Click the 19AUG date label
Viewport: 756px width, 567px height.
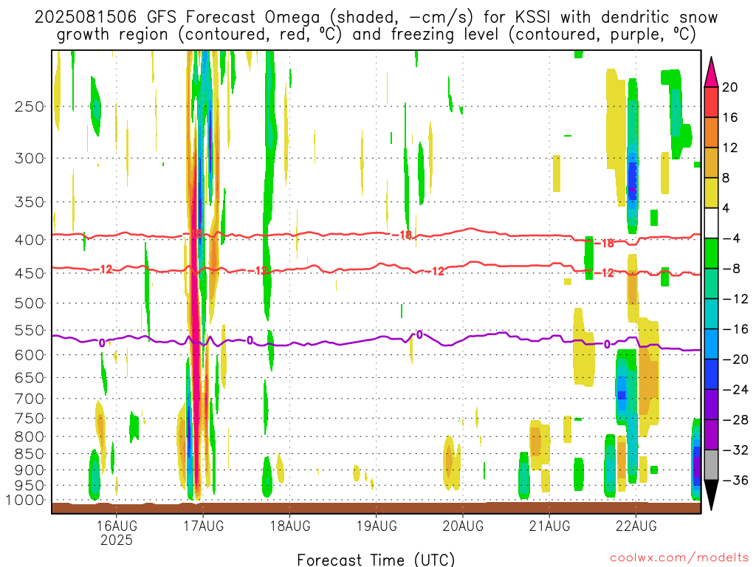(377, 526)
